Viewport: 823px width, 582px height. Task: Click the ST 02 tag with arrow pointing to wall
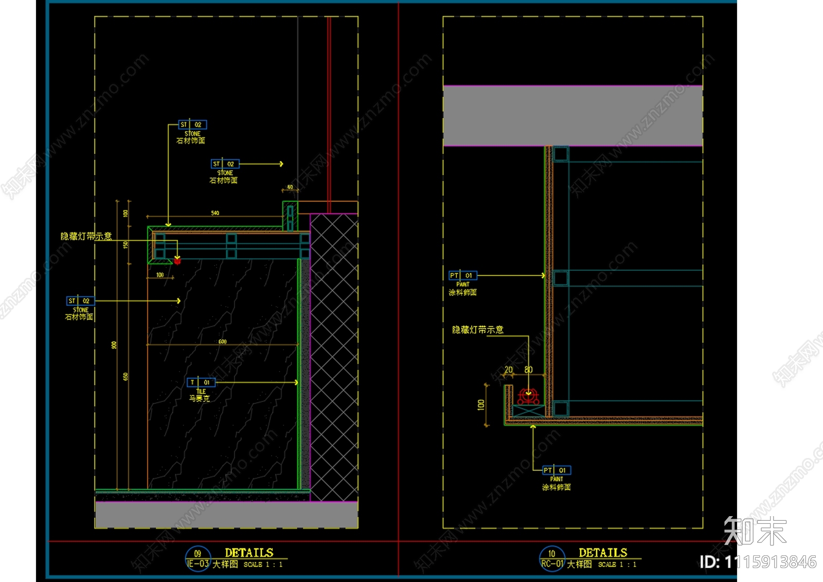(x=225, y=164)
